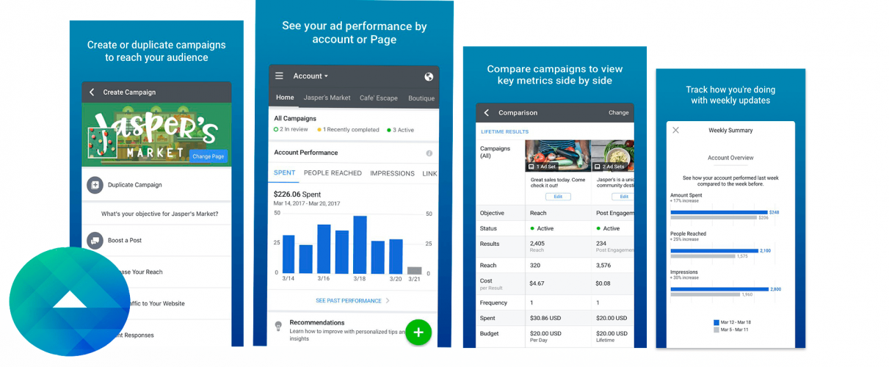Open the vegetables campaign thumbnail
The image size is (889, 367).
tap(558, 156)
